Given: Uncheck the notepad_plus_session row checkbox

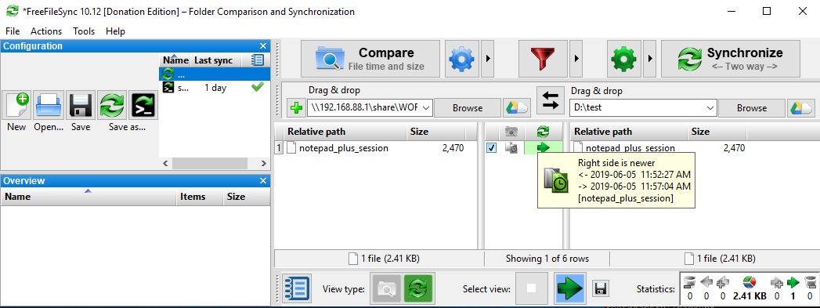Looking at the screenshot, I should [492, 148].
